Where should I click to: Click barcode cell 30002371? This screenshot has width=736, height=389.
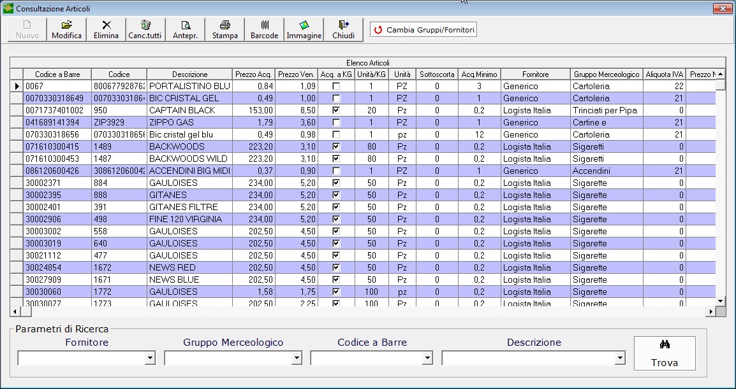[57, 183]
